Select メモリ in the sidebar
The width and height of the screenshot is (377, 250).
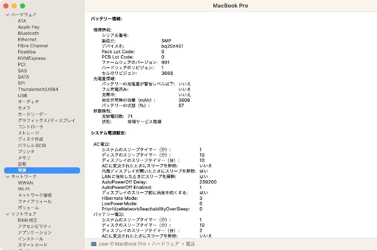24,158
